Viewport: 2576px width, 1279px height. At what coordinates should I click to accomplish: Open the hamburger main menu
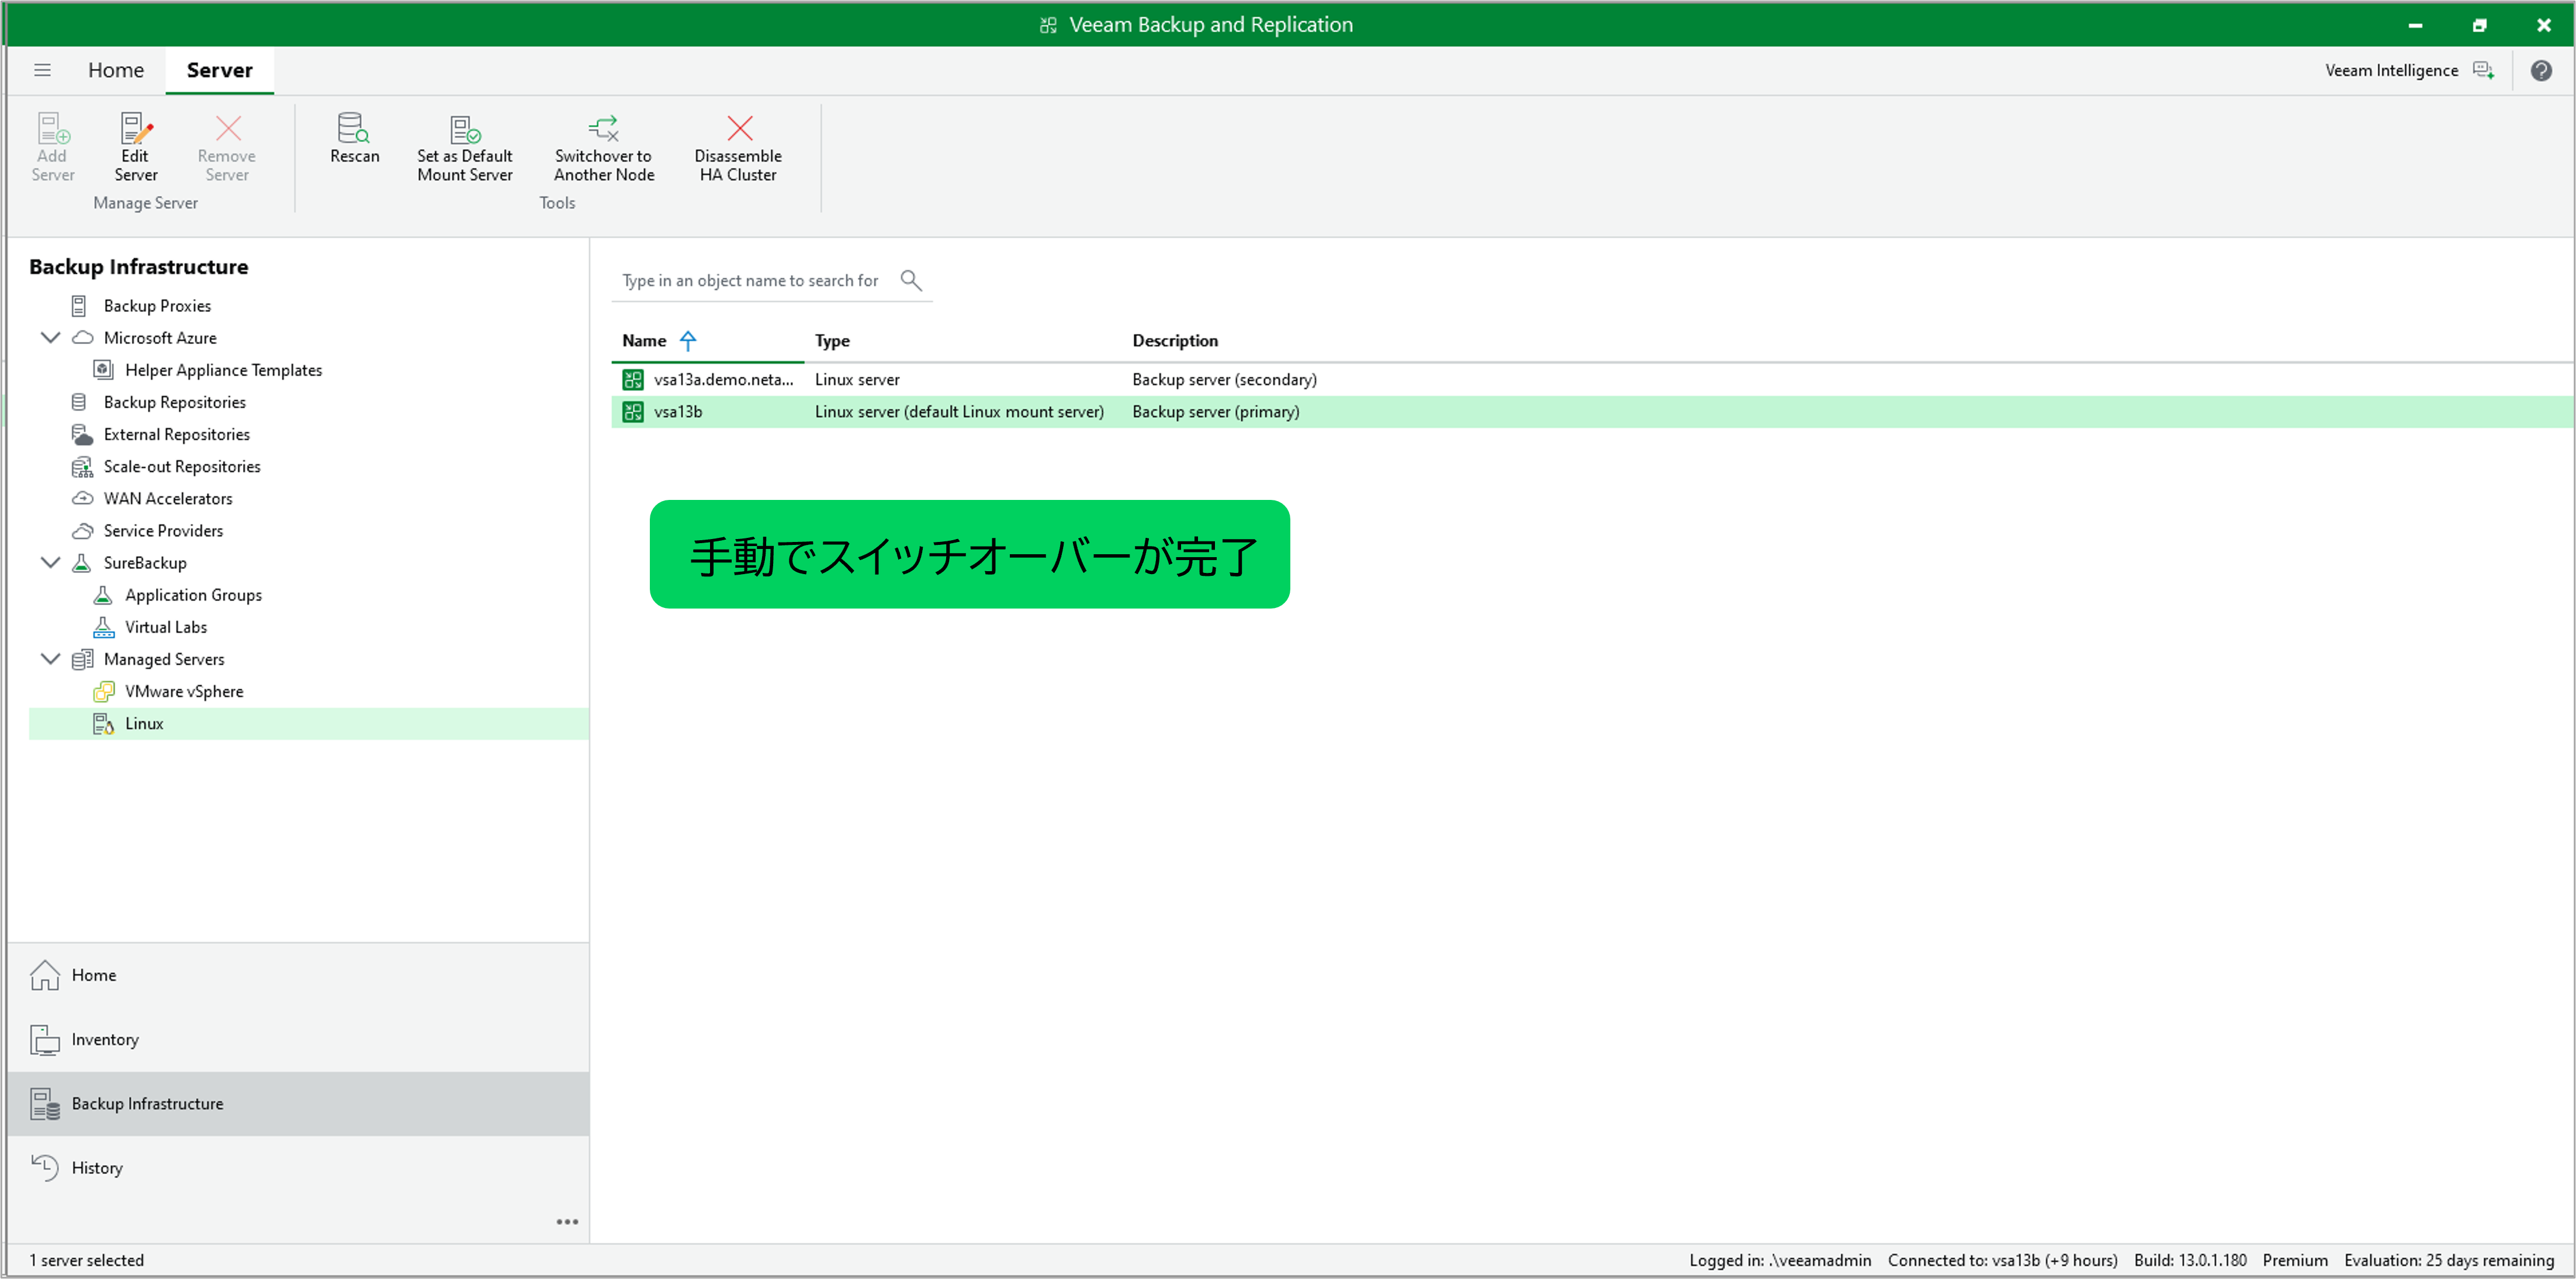[x=42, y=70]
